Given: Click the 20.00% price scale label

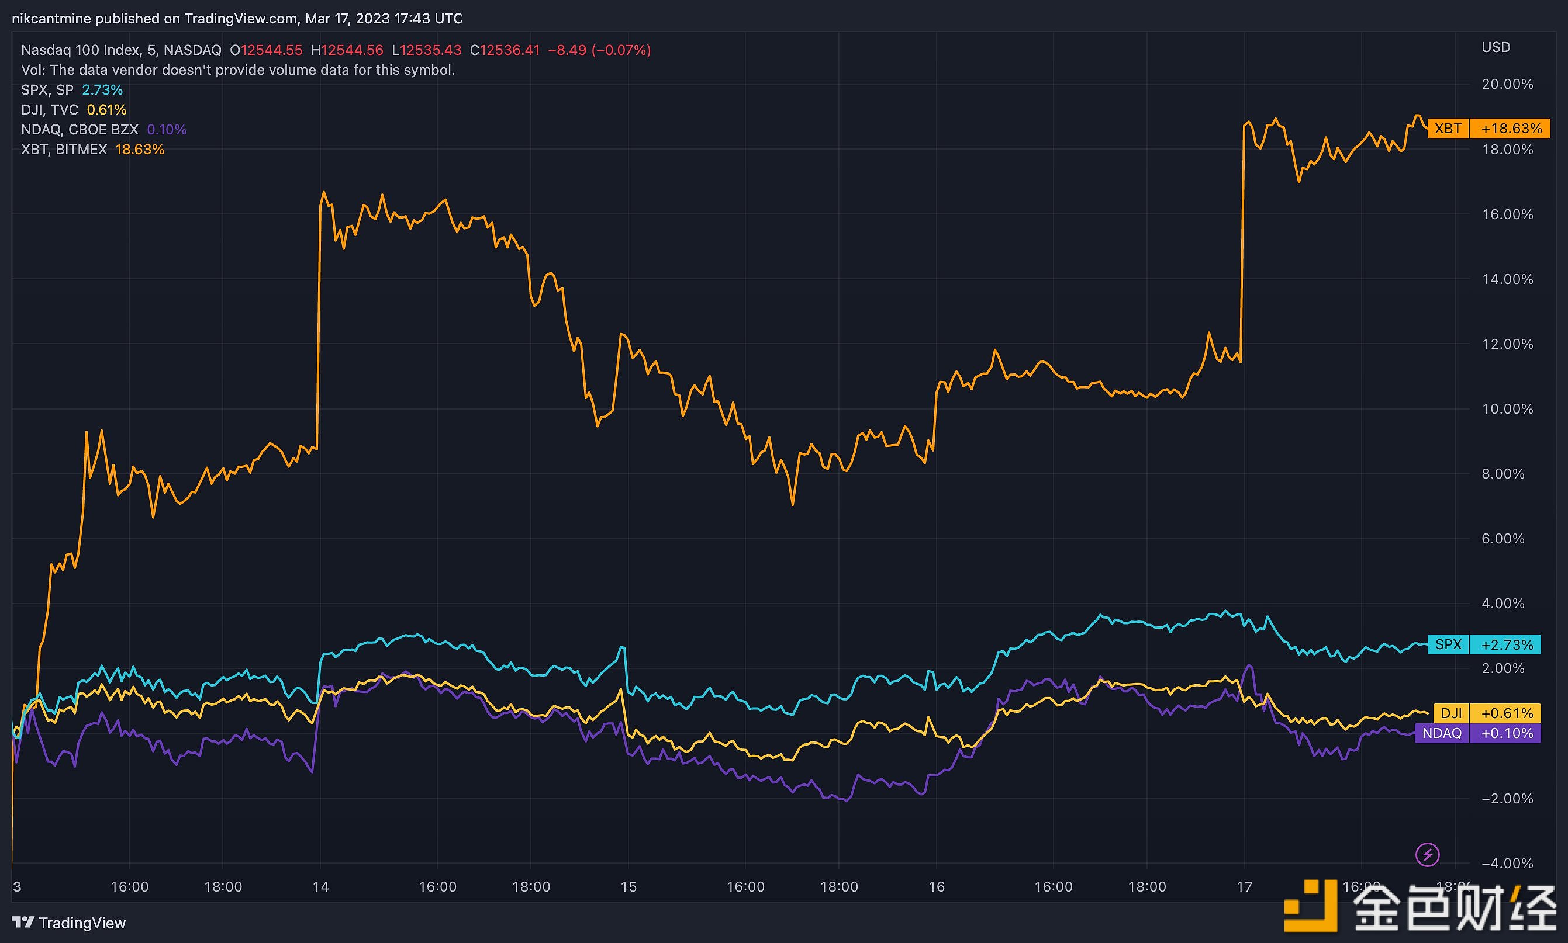Looking at the screenshot, I should tap(1507, 84).
